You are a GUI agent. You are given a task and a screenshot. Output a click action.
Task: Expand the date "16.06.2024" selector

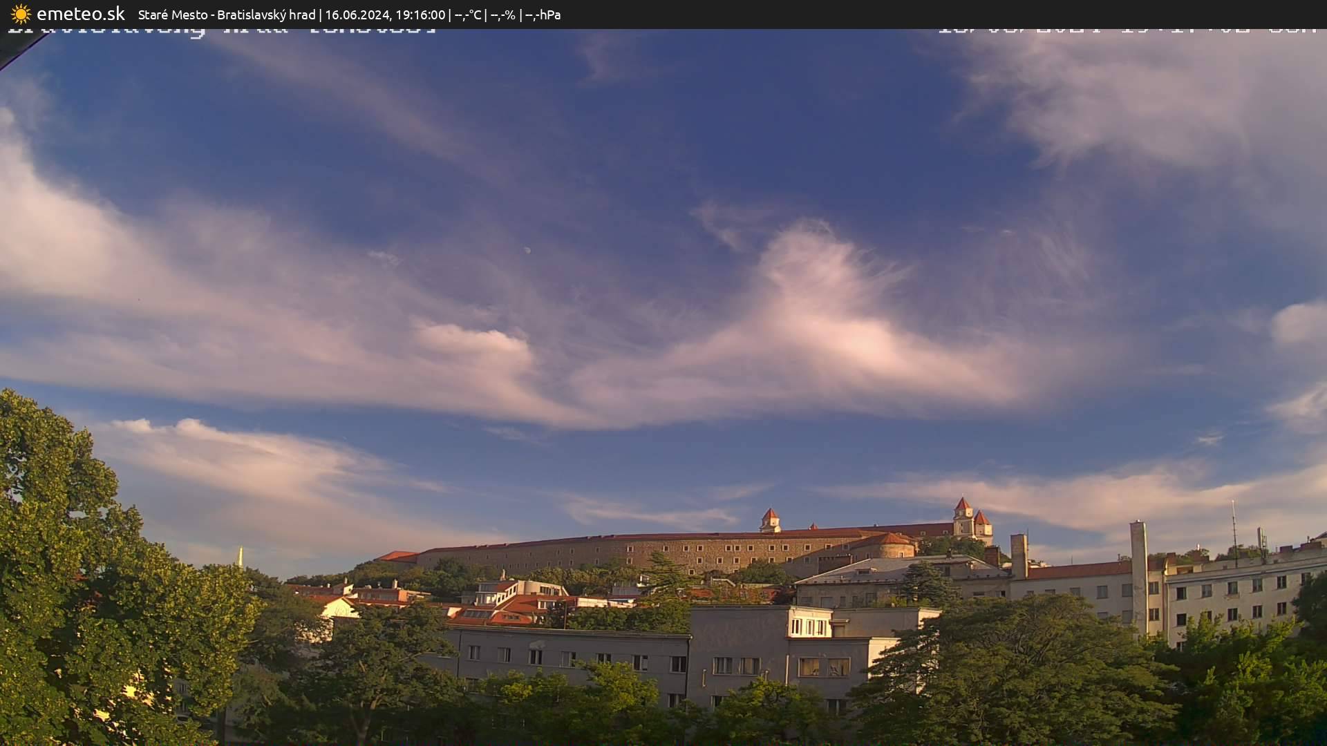(x=357, y=15)
